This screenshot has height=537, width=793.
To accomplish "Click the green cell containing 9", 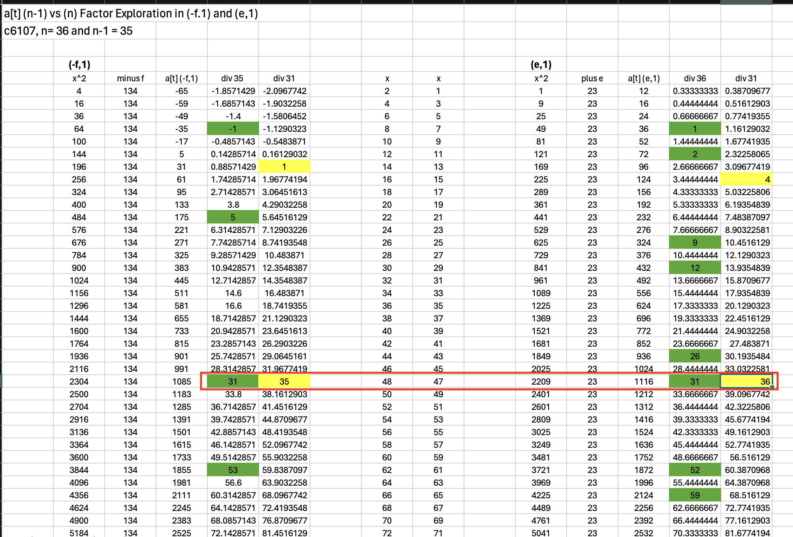I will click(x=695, y=242).
